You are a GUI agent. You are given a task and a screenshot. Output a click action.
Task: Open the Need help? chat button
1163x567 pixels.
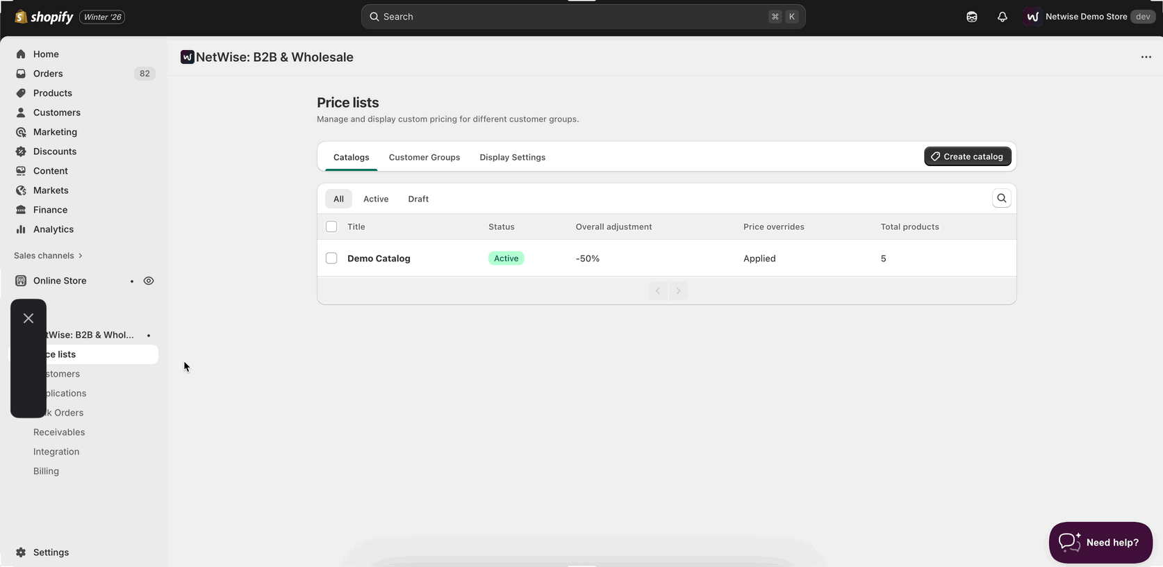pos(1100,543)
